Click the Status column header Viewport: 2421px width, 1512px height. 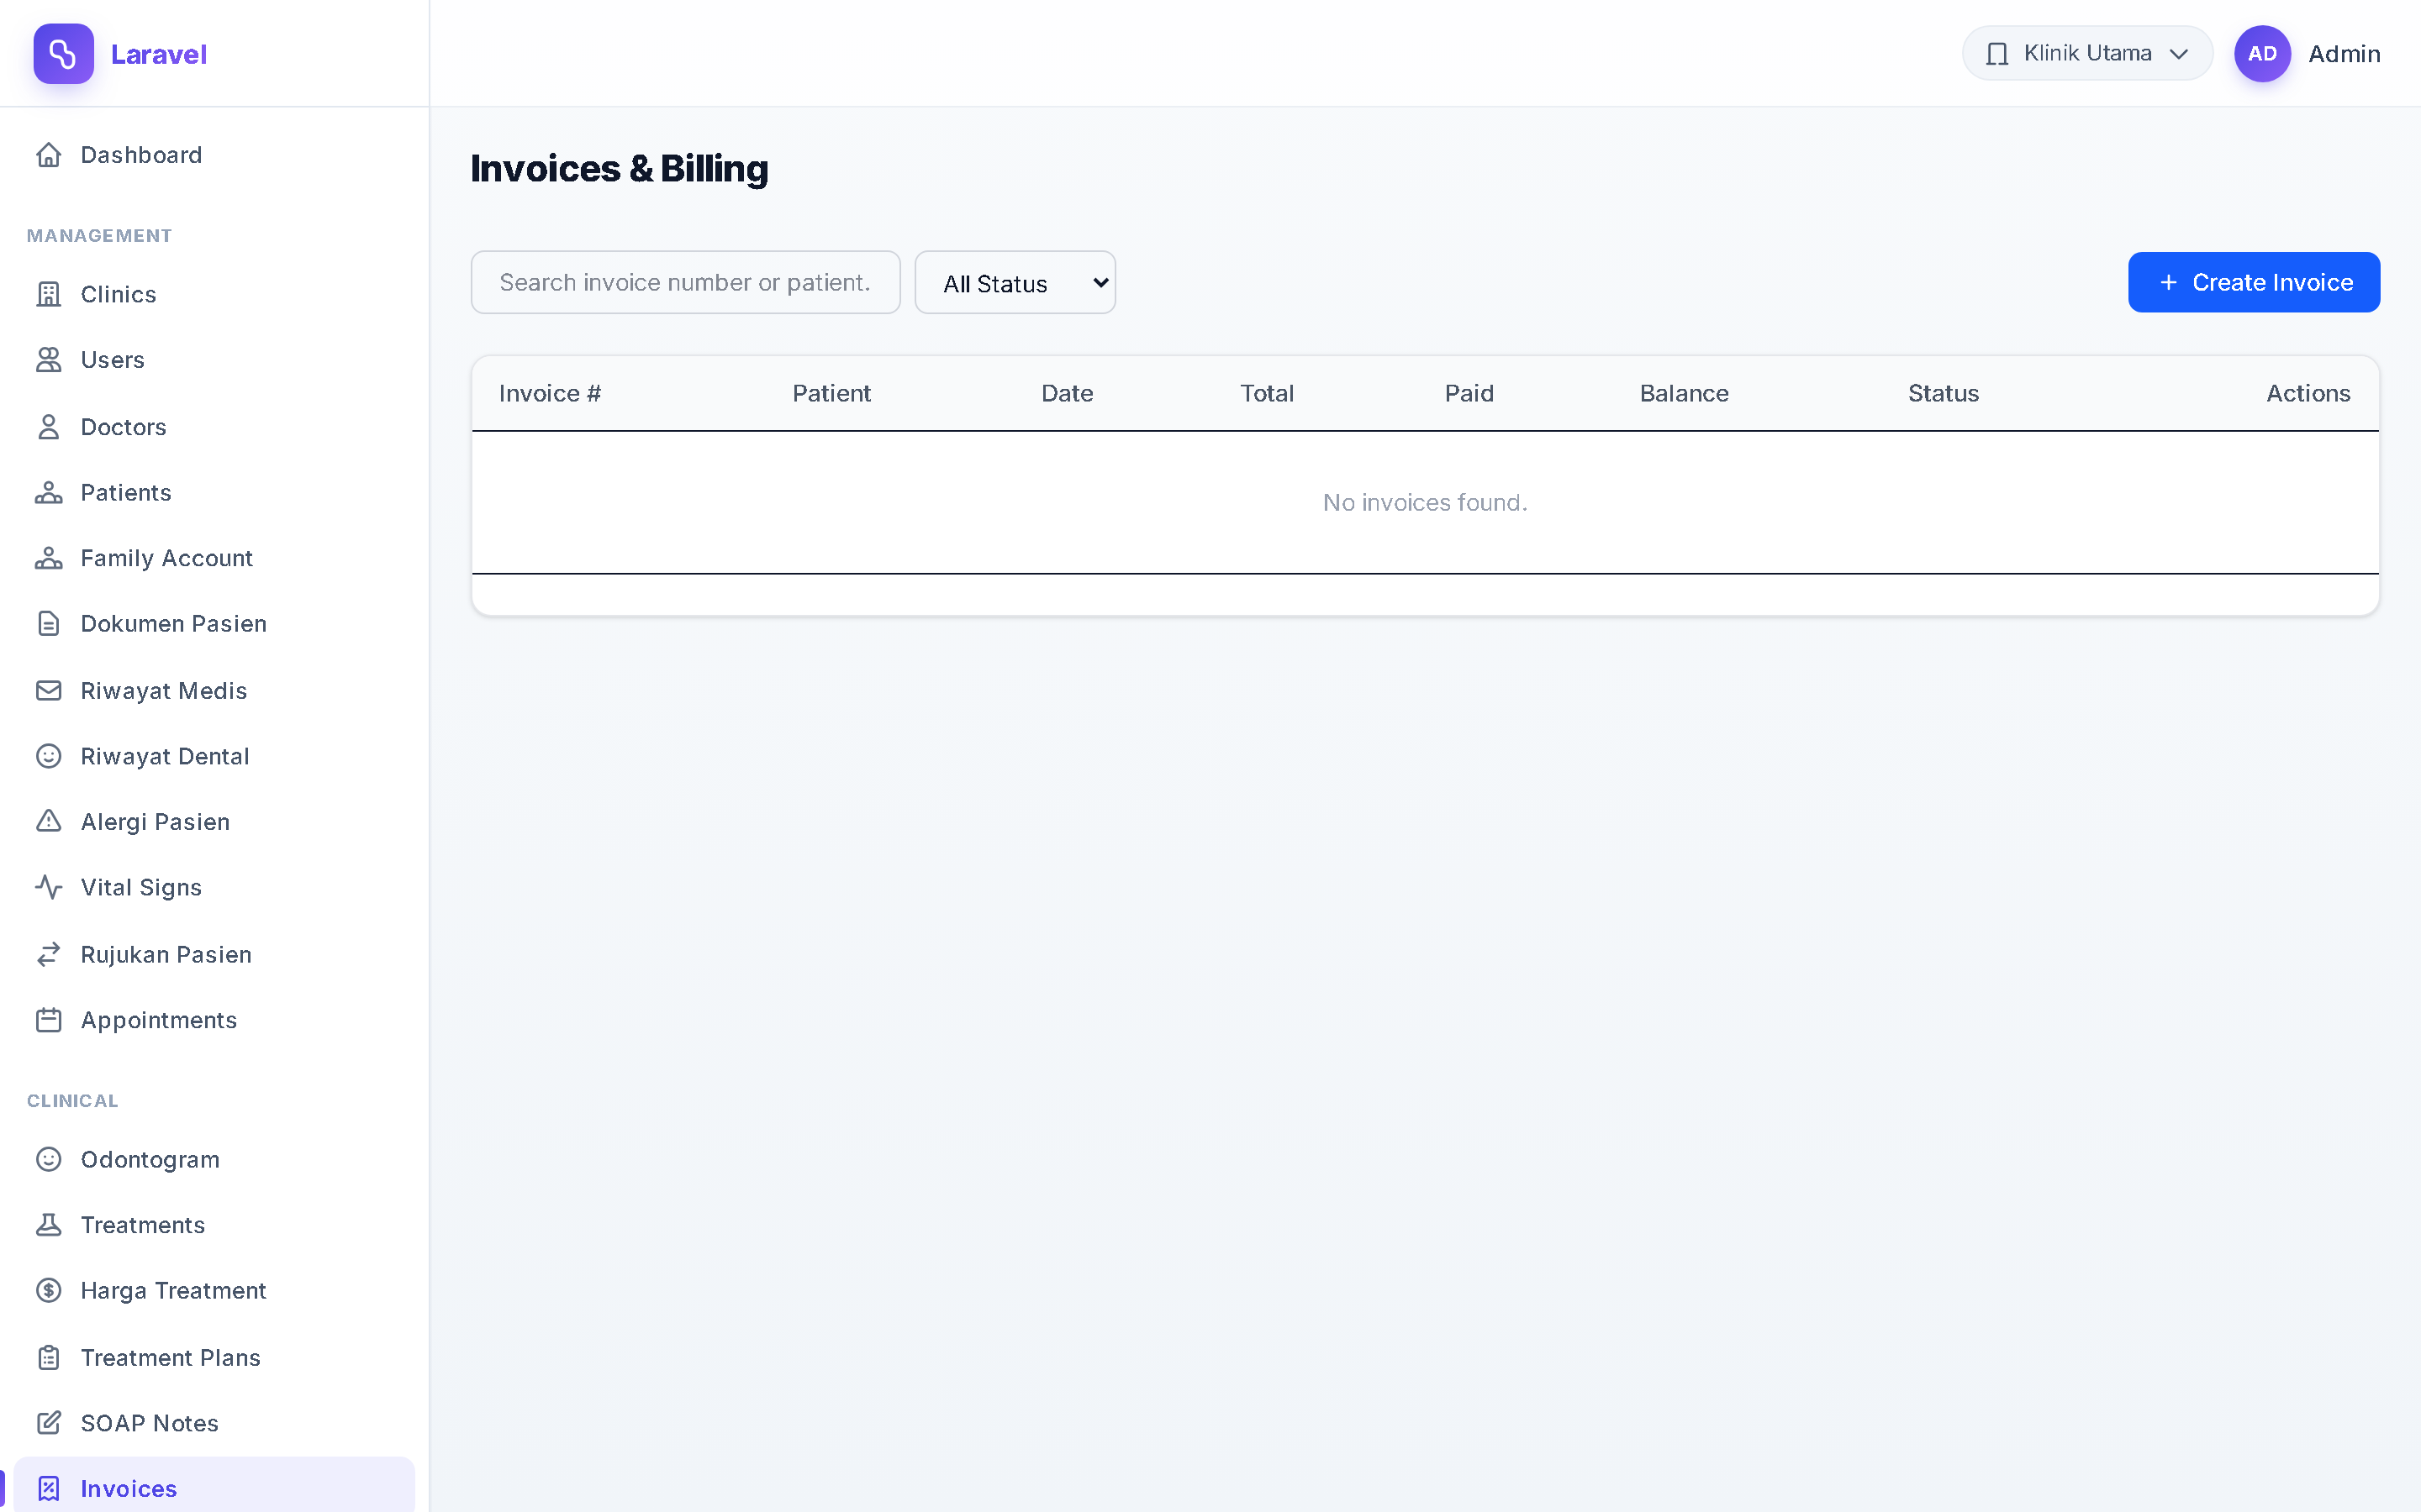point(1943,394)
